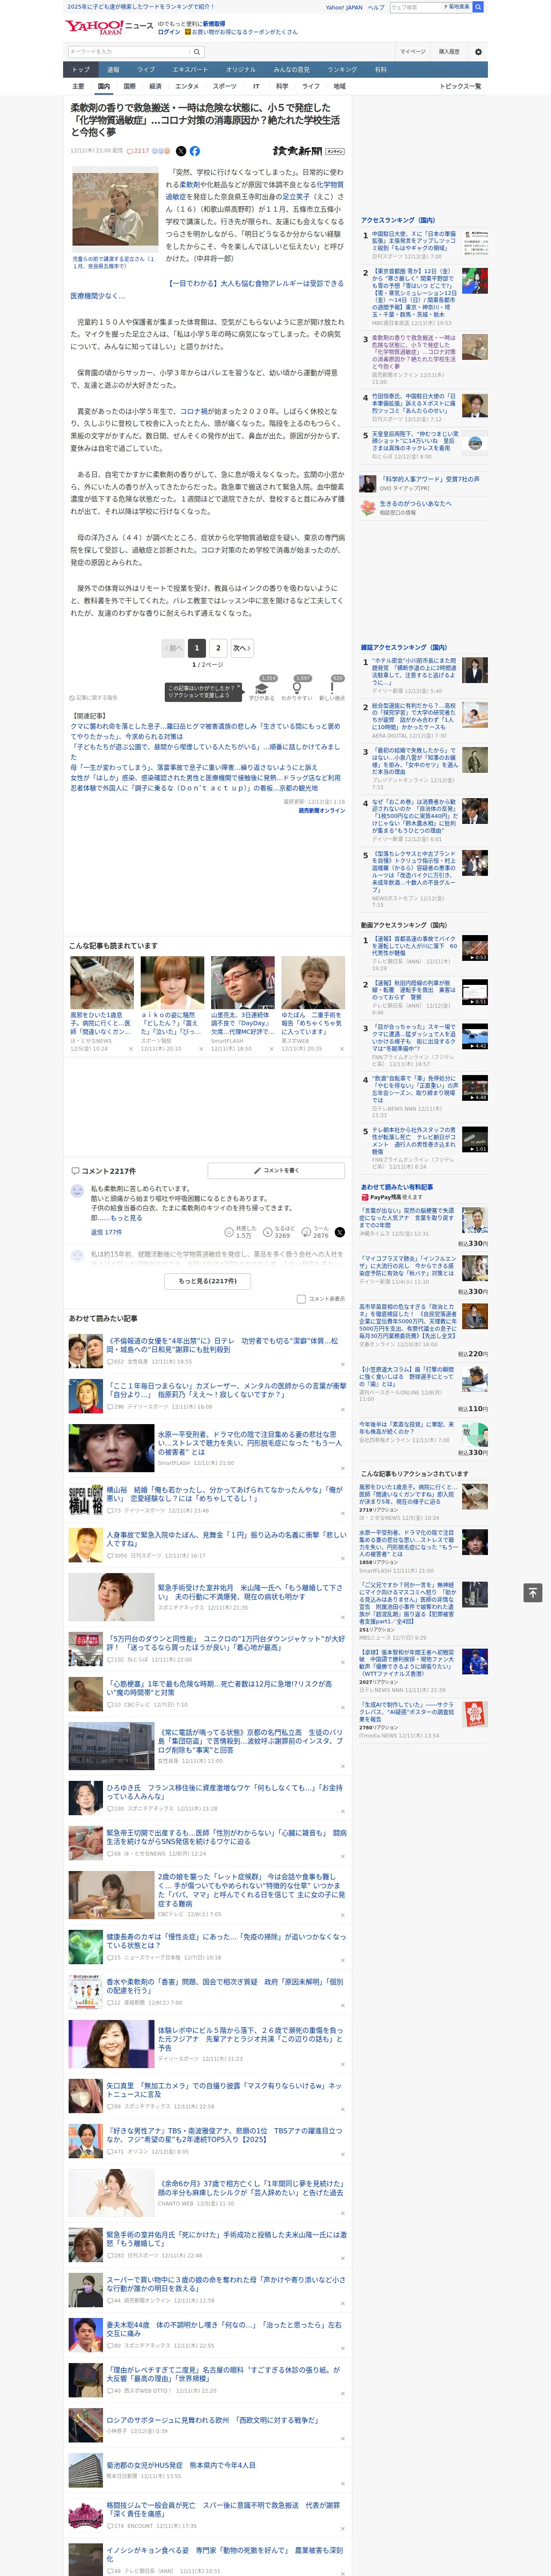
Task: Open the エキスパート navigation tab
Action: point(190,70)
